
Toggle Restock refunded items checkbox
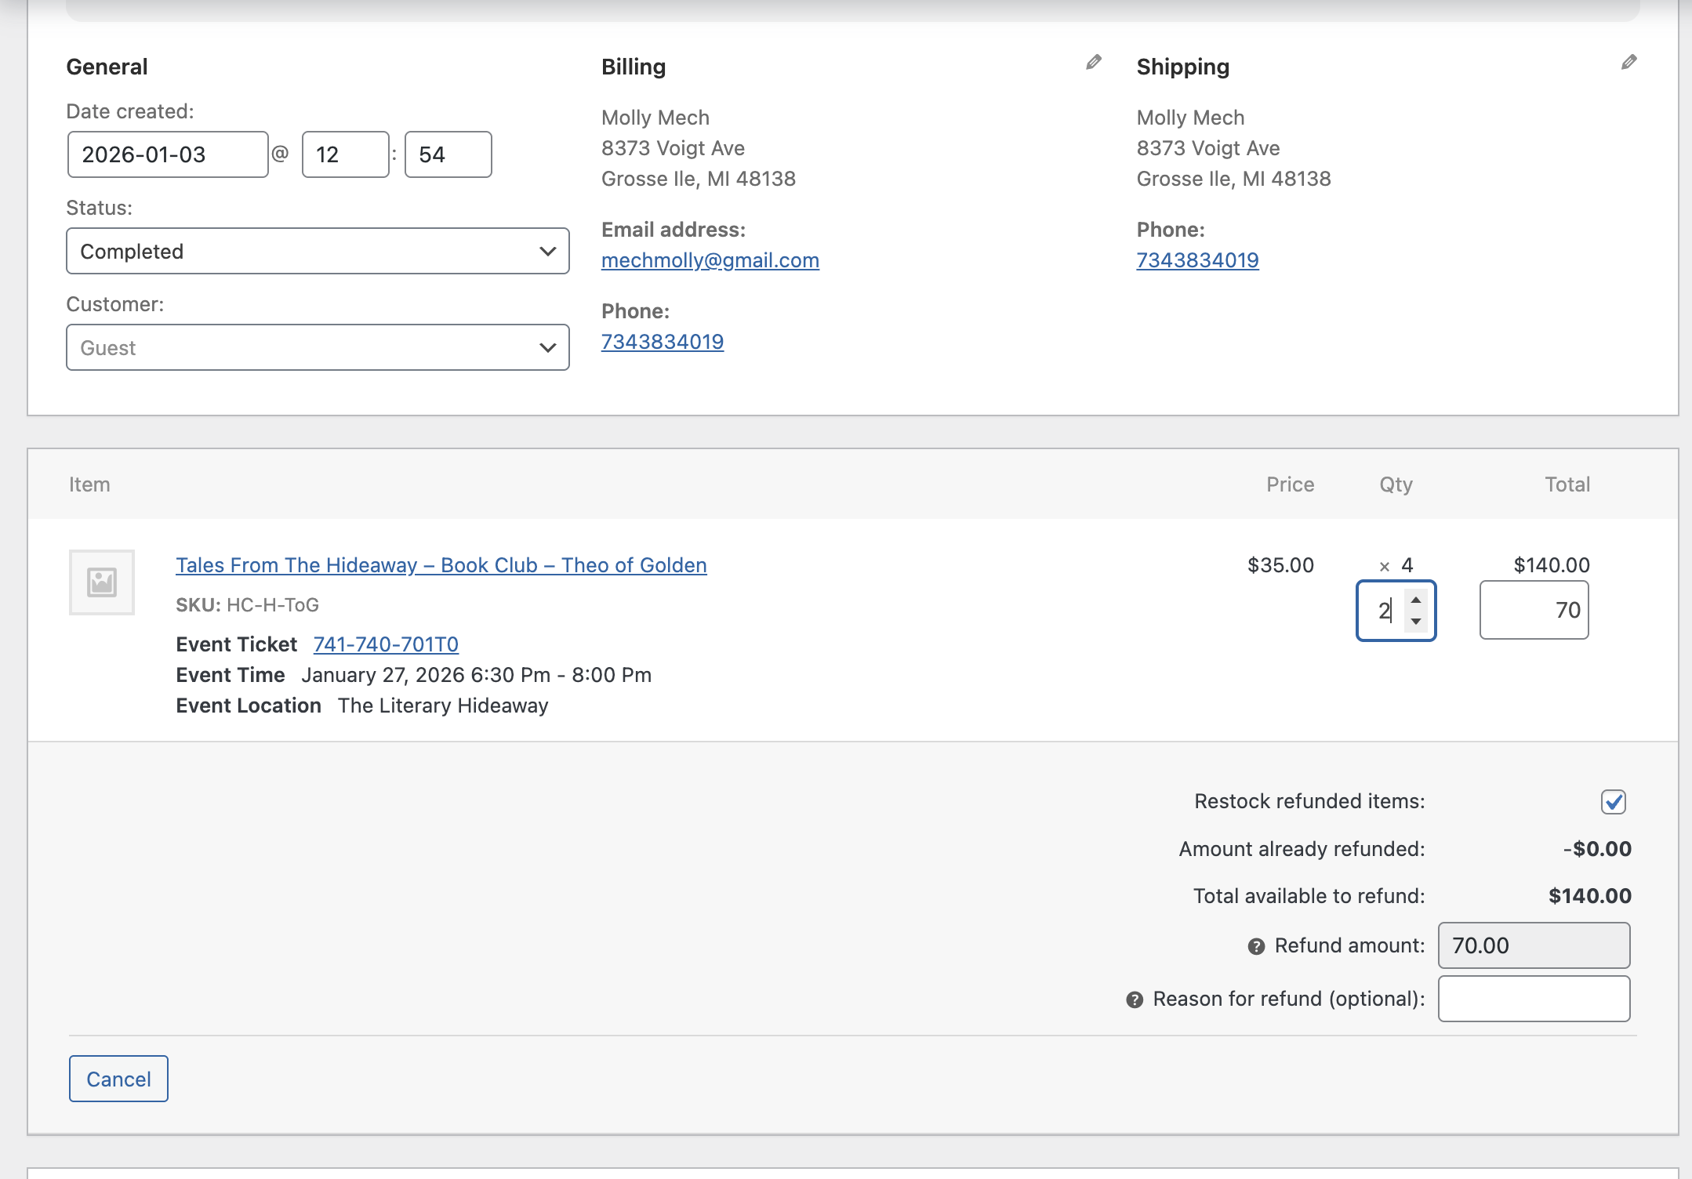(x=1613, y=802)
